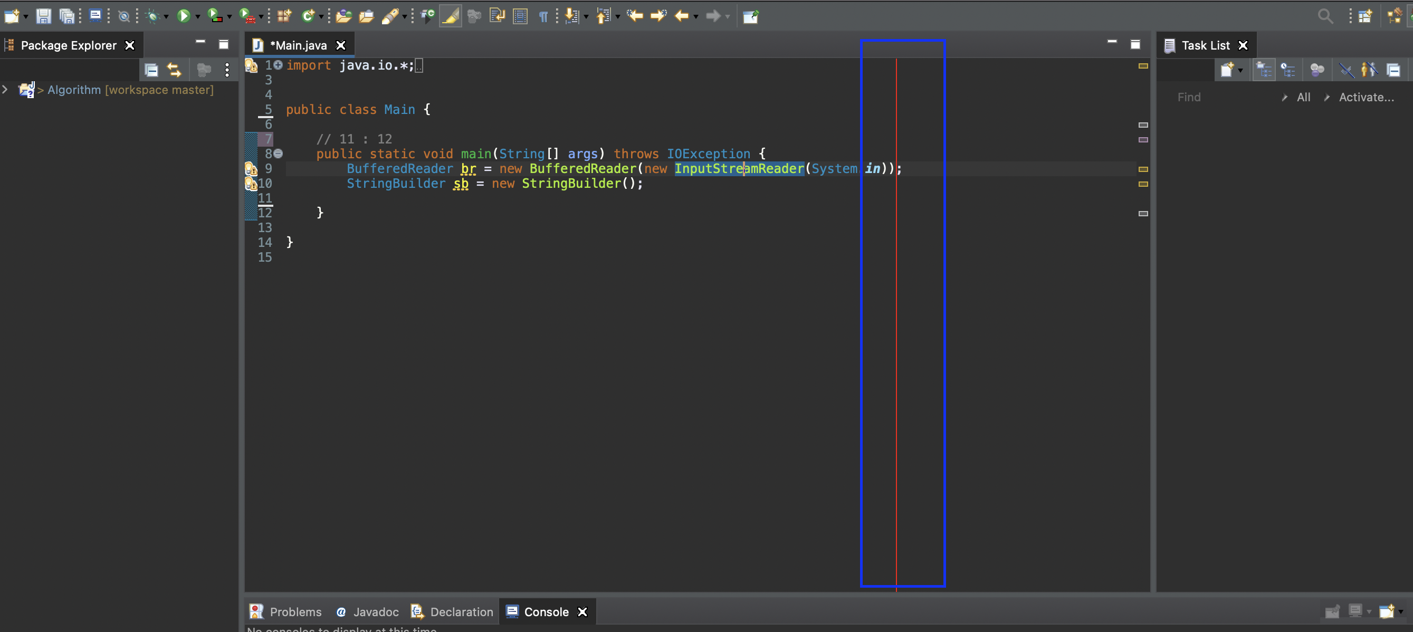This screenshot has height=632, width=1413.
Task: Click the Open Type icon
Action: click(343, 16)
